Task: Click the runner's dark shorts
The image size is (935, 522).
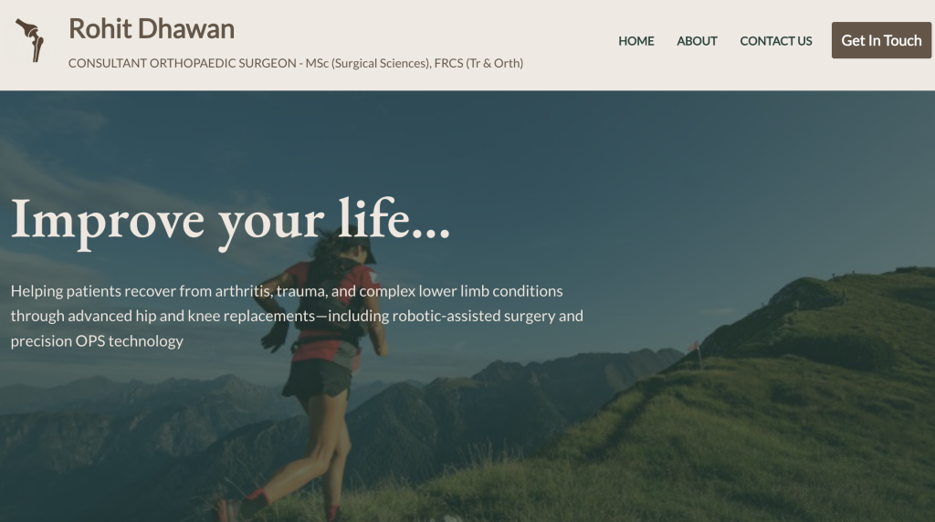Action: [317, 378]
